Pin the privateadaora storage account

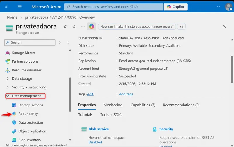(x=65, y=27)
